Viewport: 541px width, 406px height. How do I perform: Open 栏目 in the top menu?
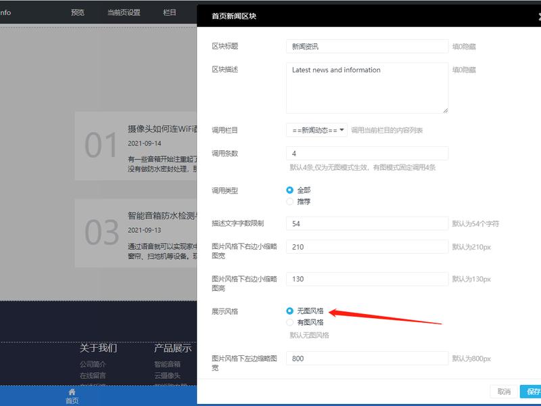(x=170, y=12)
